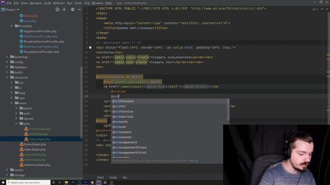Expand the config folder

click(7, 62)
